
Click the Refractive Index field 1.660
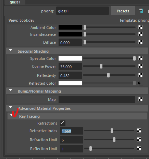[72, 131]
